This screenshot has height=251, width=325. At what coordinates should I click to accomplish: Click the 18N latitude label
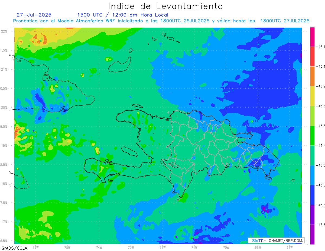pos(5,184)
